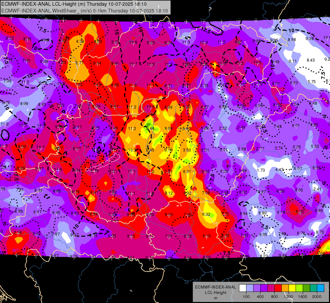Screen dimensions: 330x303
Task: Click the map value 8.12
Action: coord(169,193)
